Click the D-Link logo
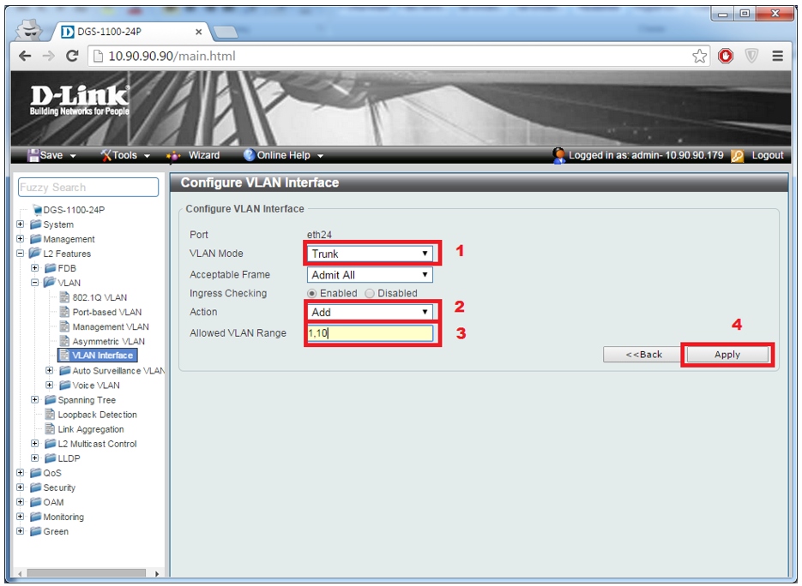The height and width of the screenshot is (586, 802). (79, 103)
